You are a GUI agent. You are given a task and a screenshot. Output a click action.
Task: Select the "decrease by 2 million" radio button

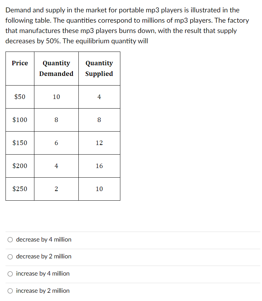pyautogui.click(x=10, y=256)
